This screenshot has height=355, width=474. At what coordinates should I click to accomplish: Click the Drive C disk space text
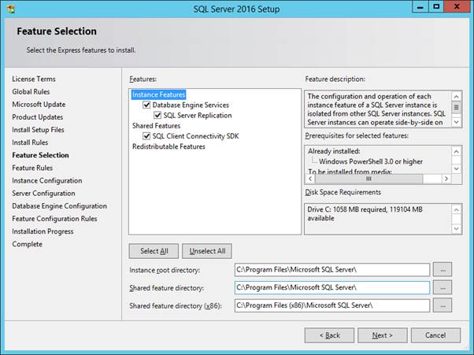pyautogui.click(x=365, y=213)
